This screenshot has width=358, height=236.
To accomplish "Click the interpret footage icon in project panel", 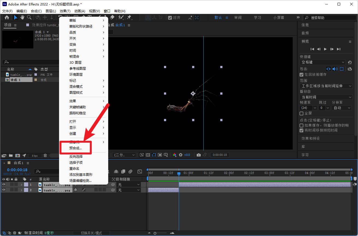I will coord(4,155).
